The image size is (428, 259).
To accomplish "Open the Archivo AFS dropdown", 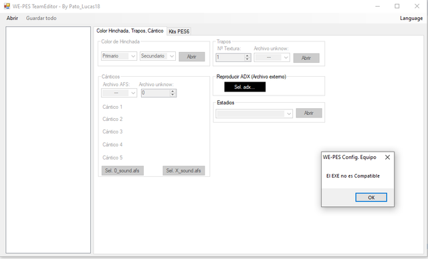I will tap(119, 93).
